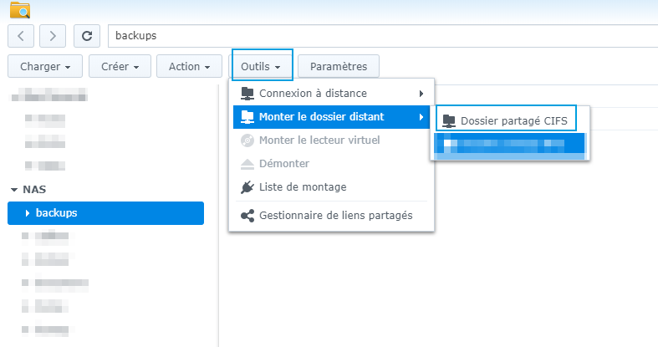Open the Action dropdown
Viewport: 658px width, 347px height.
tap(189, 66)
